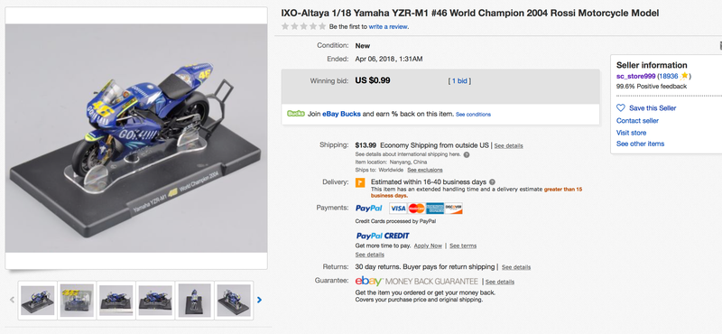
Task: Select the fifth thumbnail with front view
Action: [194, 300]
